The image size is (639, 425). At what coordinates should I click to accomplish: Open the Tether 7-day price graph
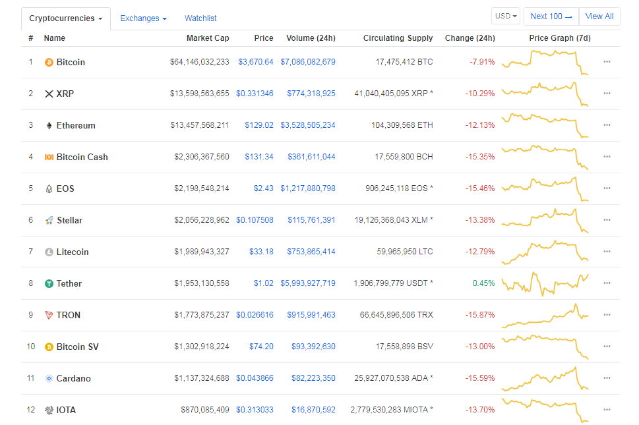click(x=545, y=283)
